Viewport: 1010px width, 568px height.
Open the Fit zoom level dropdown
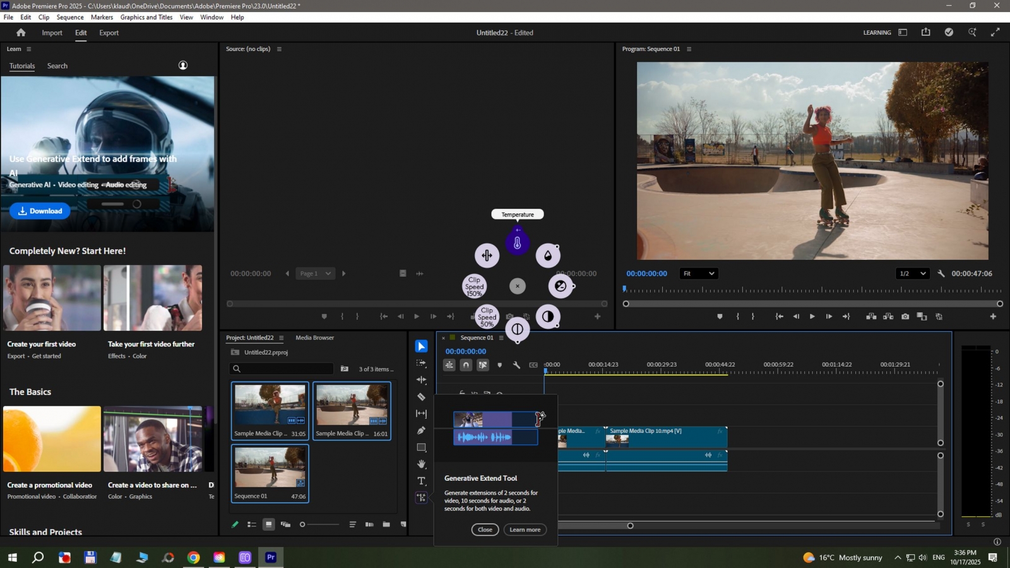[x=698, y=273]
